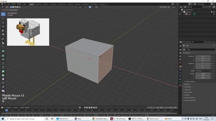Select the Poly Build tool
The height and width of the screenshot is (121, 216).
click(3, 71)
